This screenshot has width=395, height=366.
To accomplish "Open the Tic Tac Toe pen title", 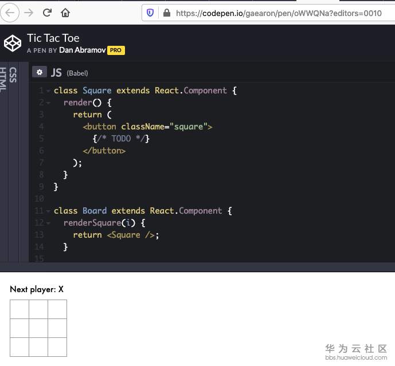I will coord(53,38).
